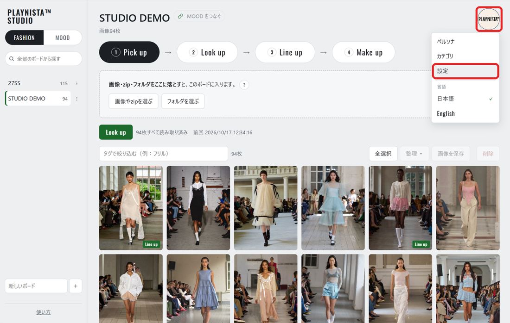Click Line up badge on first runway image
510x323 pixels.
tap(151, 244)
